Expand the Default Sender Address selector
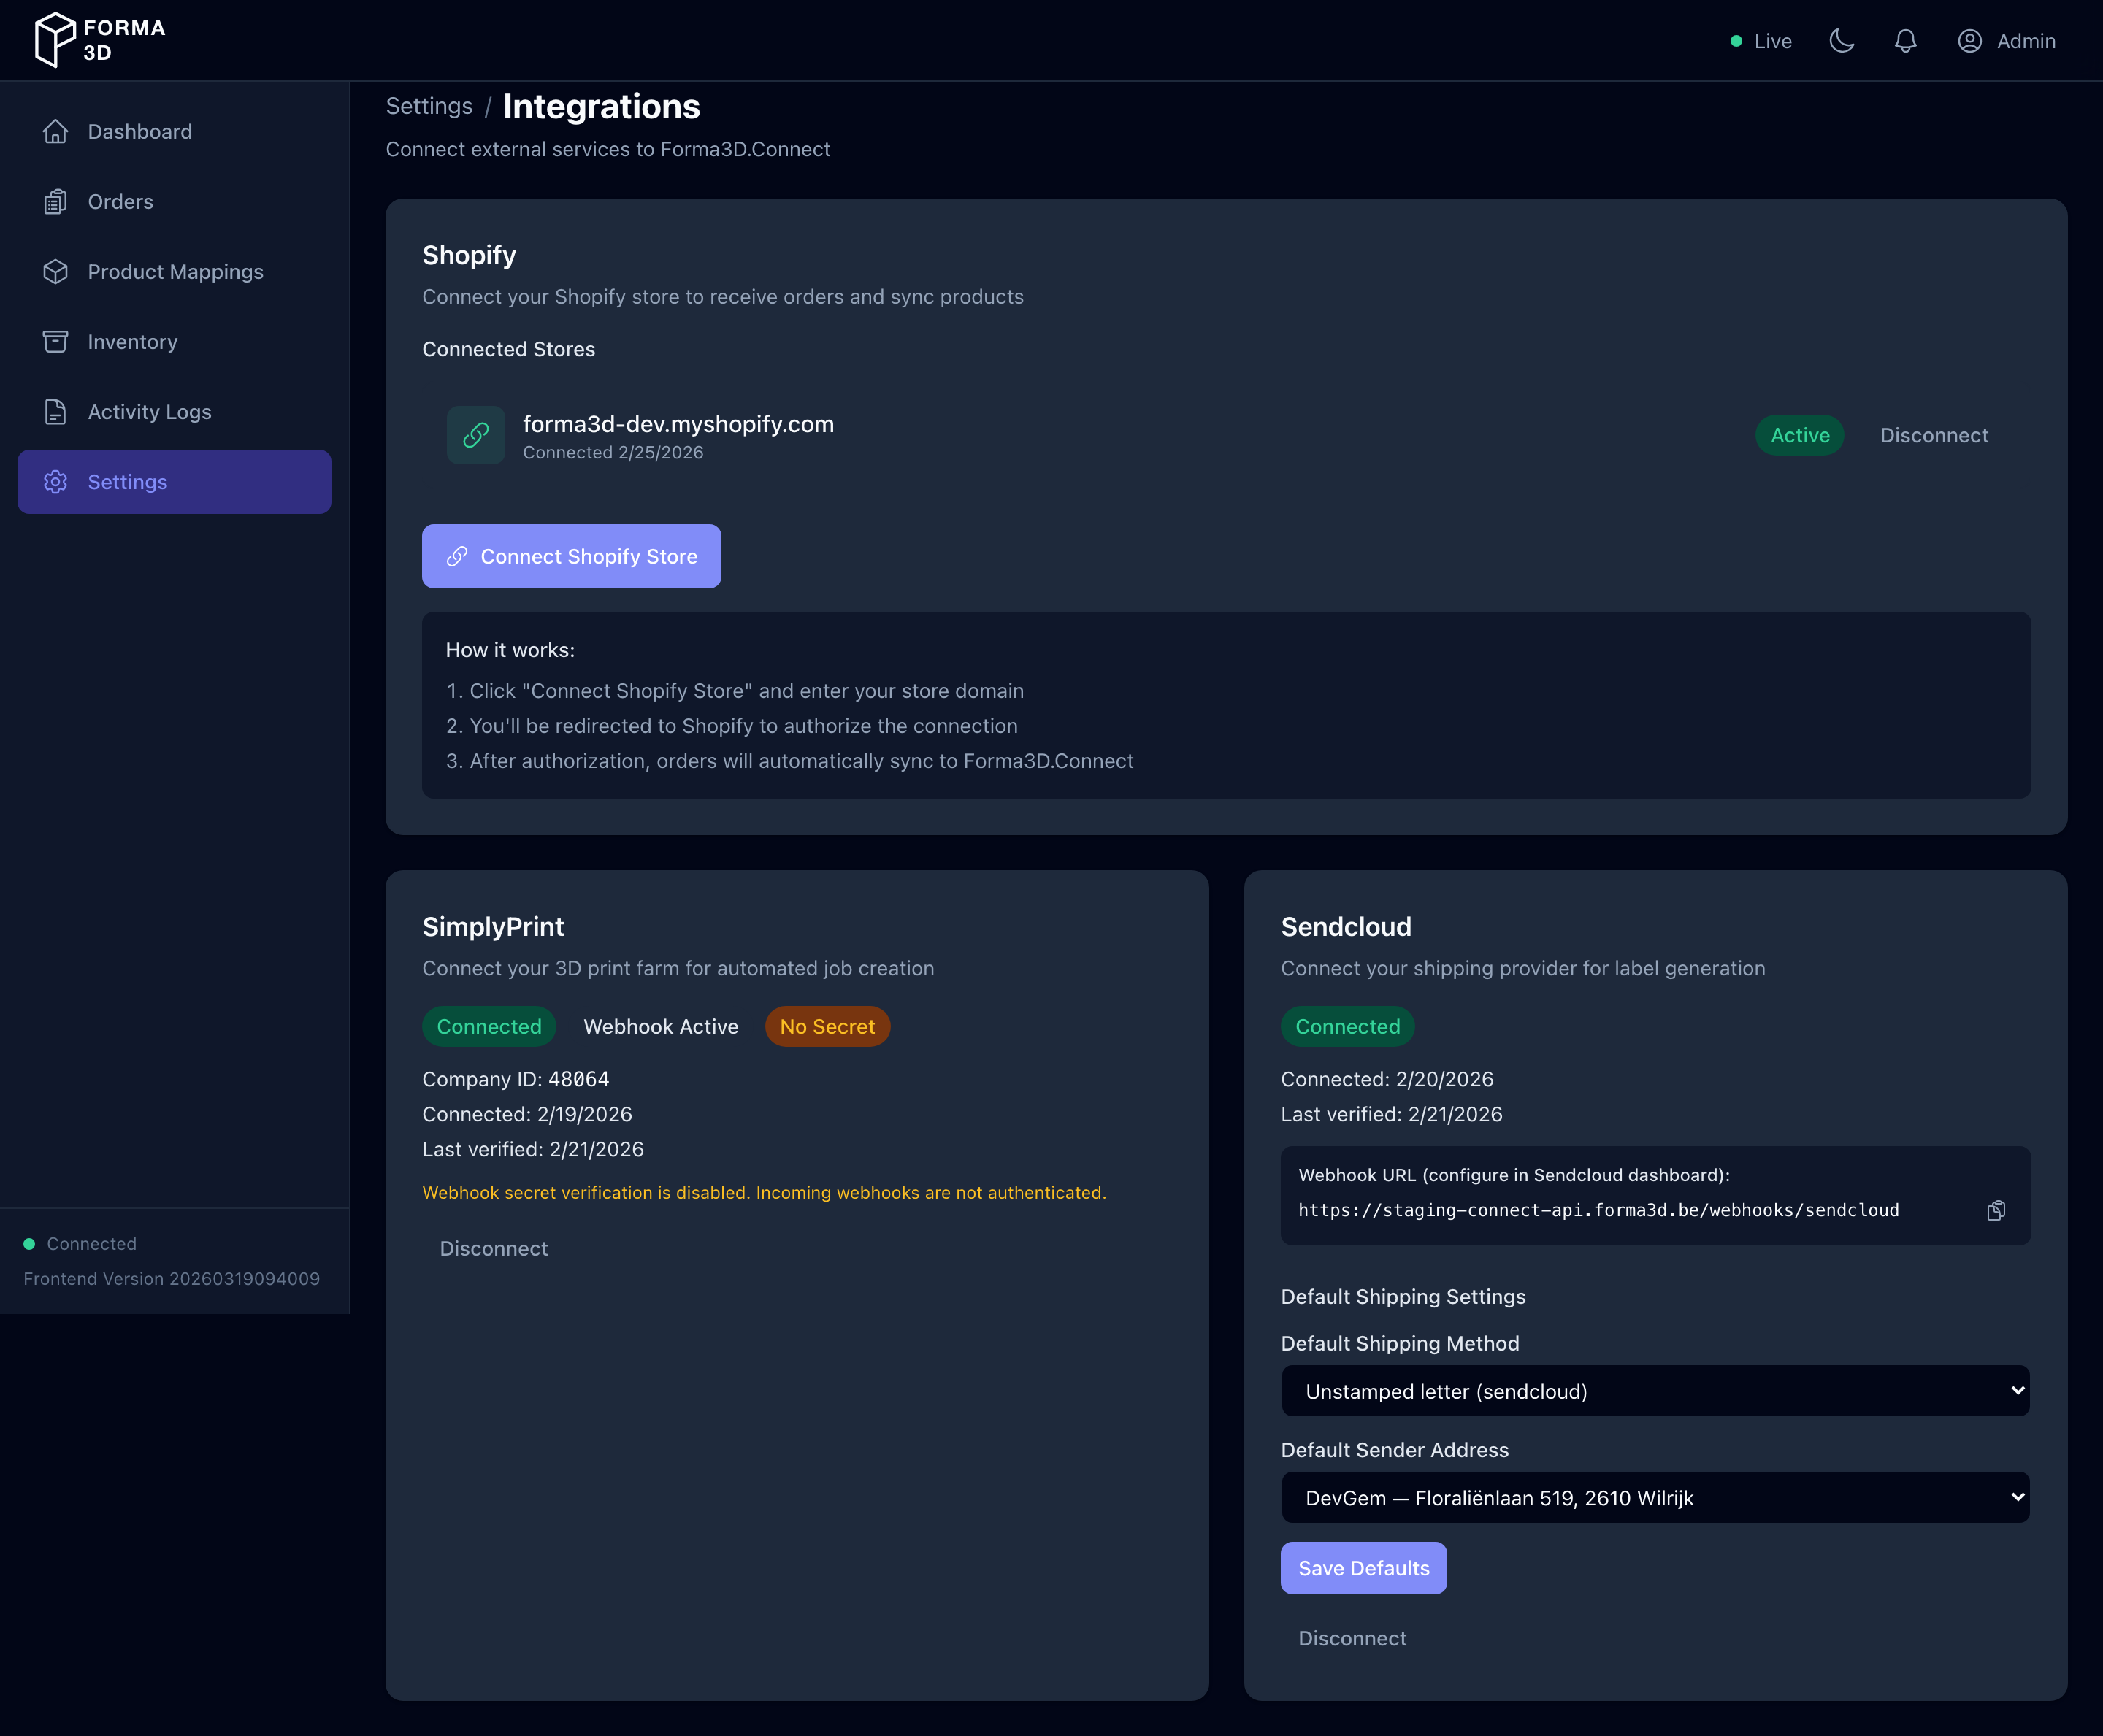 1654,1497
